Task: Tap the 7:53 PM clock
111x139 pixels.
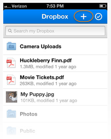Action: point(55,6)
